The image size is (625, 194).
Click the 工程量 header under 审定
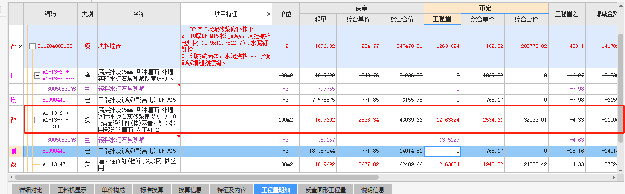[442, 19]
